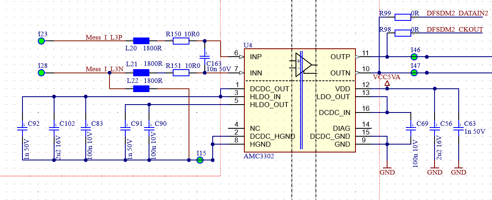Click the HGND pin label
This screenshot has height=200, width=492.
(259, 145)
